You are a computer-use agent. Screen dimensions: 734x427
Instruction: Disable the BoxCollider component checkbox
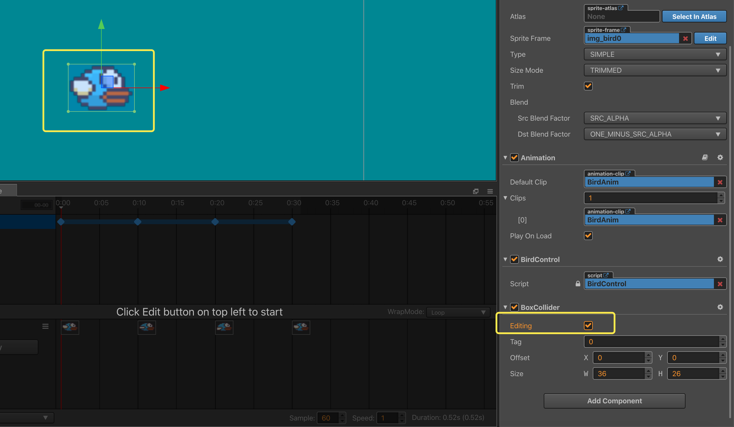(514, 307)
